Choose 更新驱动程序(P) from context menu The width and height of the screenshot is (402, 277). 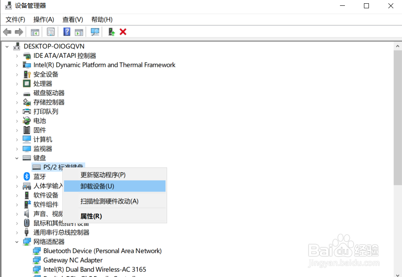coord(115,175)
